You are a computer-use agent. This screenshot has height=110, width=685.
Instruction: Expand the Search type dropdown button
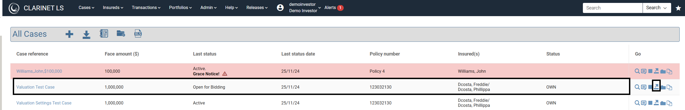[656, 8]
